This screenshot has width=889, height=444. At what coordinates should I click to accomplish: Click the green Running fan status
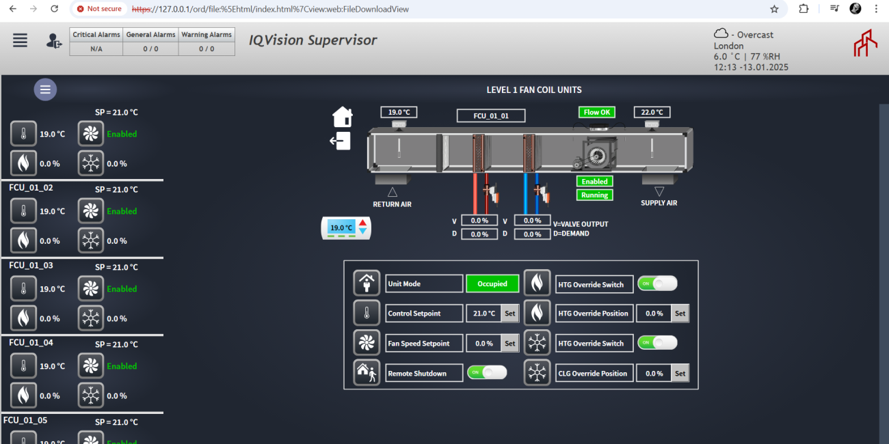(594, 195)
